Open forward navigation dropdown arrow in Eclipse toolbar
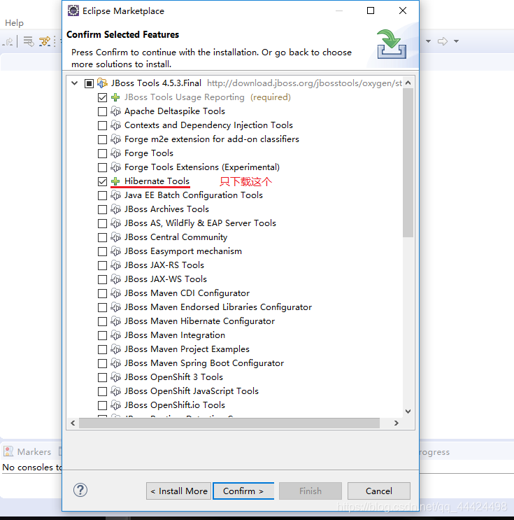This screenshot has width=514, height=520. point(457,41)
